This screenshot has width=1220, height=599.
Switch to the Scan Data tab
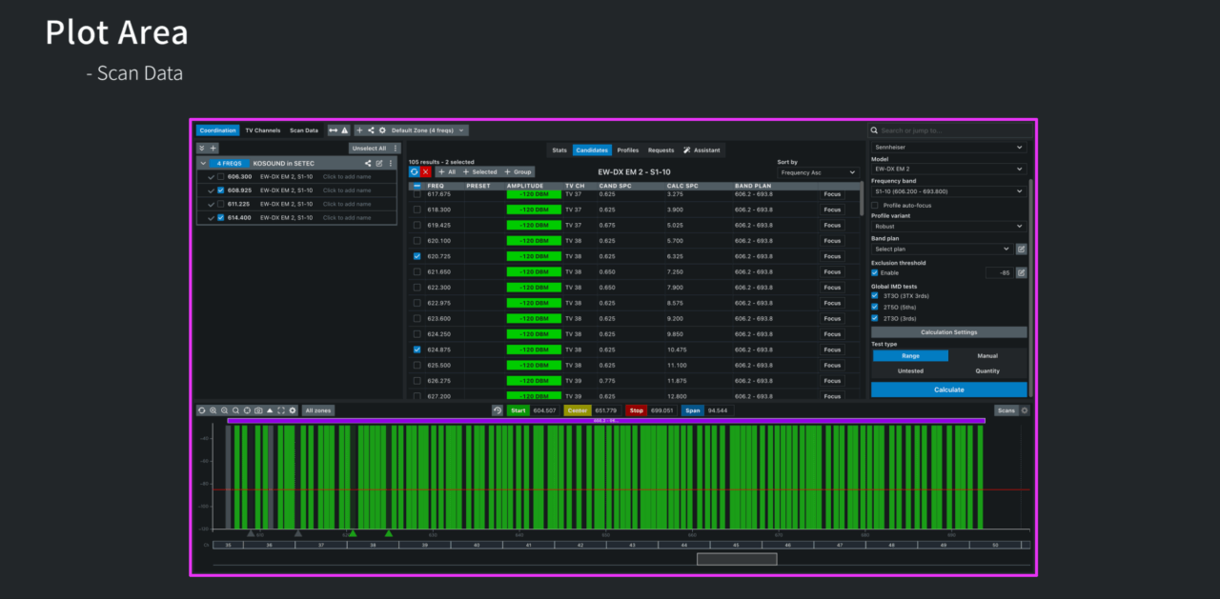(304, 130)
